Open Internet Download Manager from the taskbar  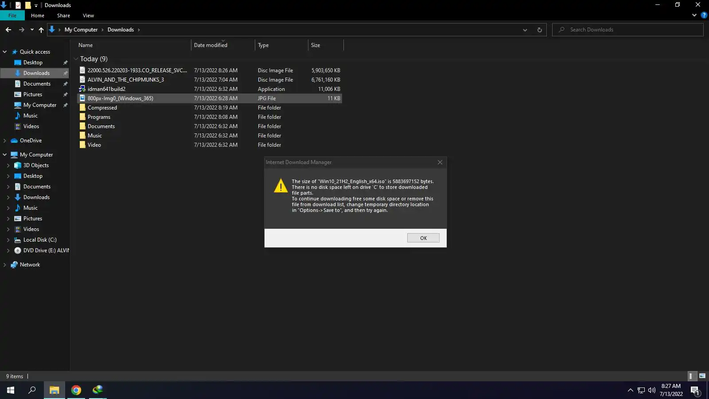[x=97, y=390]
